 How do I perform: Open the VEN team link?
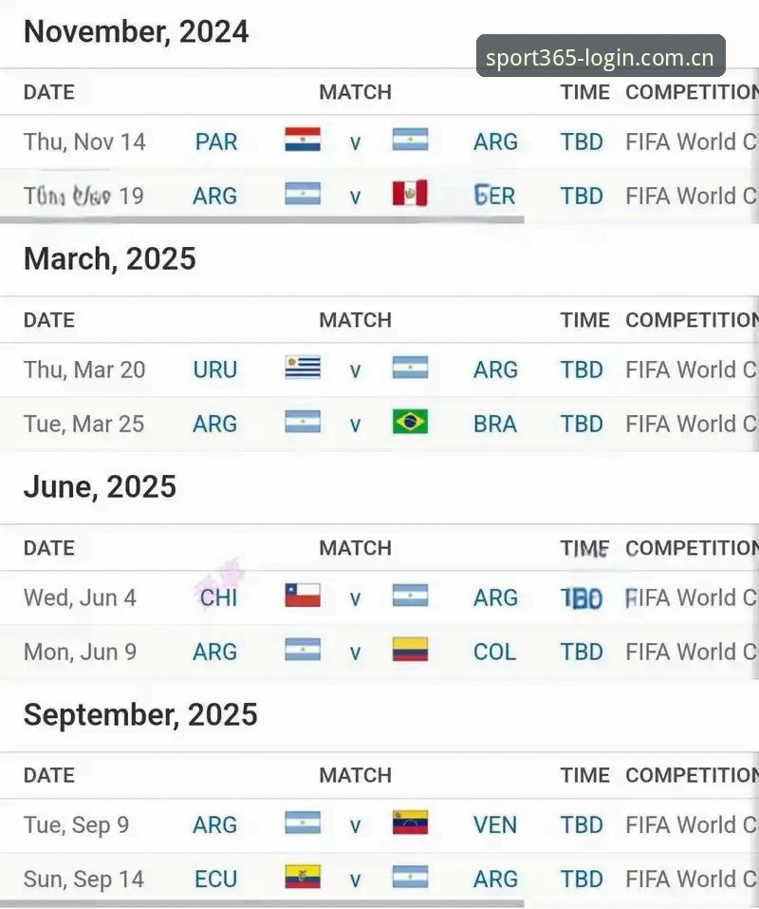495,825
